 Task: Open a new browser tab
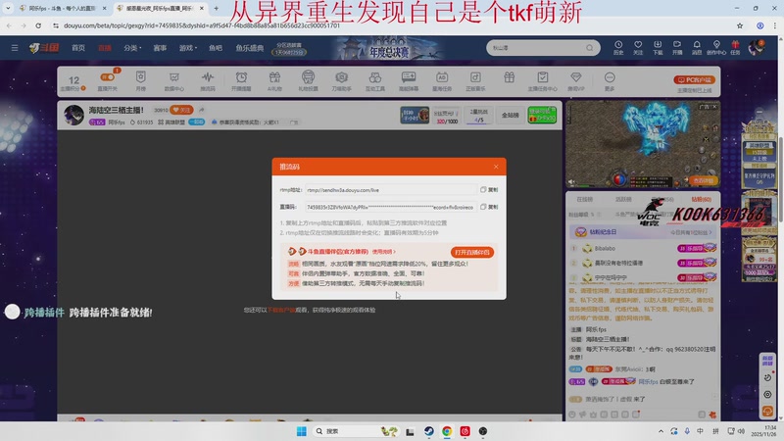tap(216, 8)
